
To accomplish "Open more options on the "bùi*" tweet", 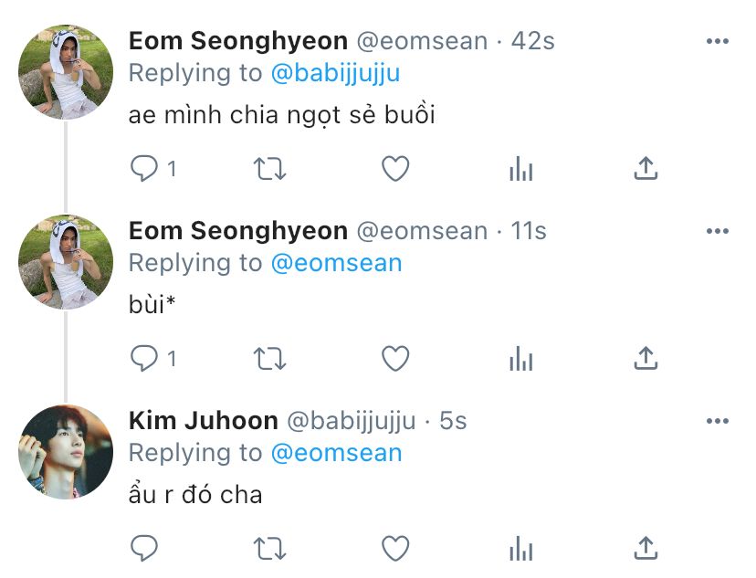I will 718,232.
